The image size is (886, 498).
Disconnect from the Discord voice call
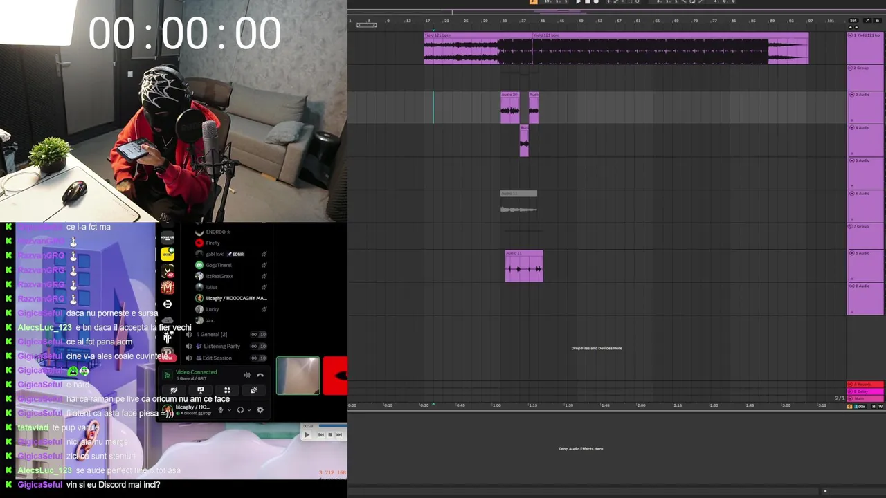click(x=260, y=375)
